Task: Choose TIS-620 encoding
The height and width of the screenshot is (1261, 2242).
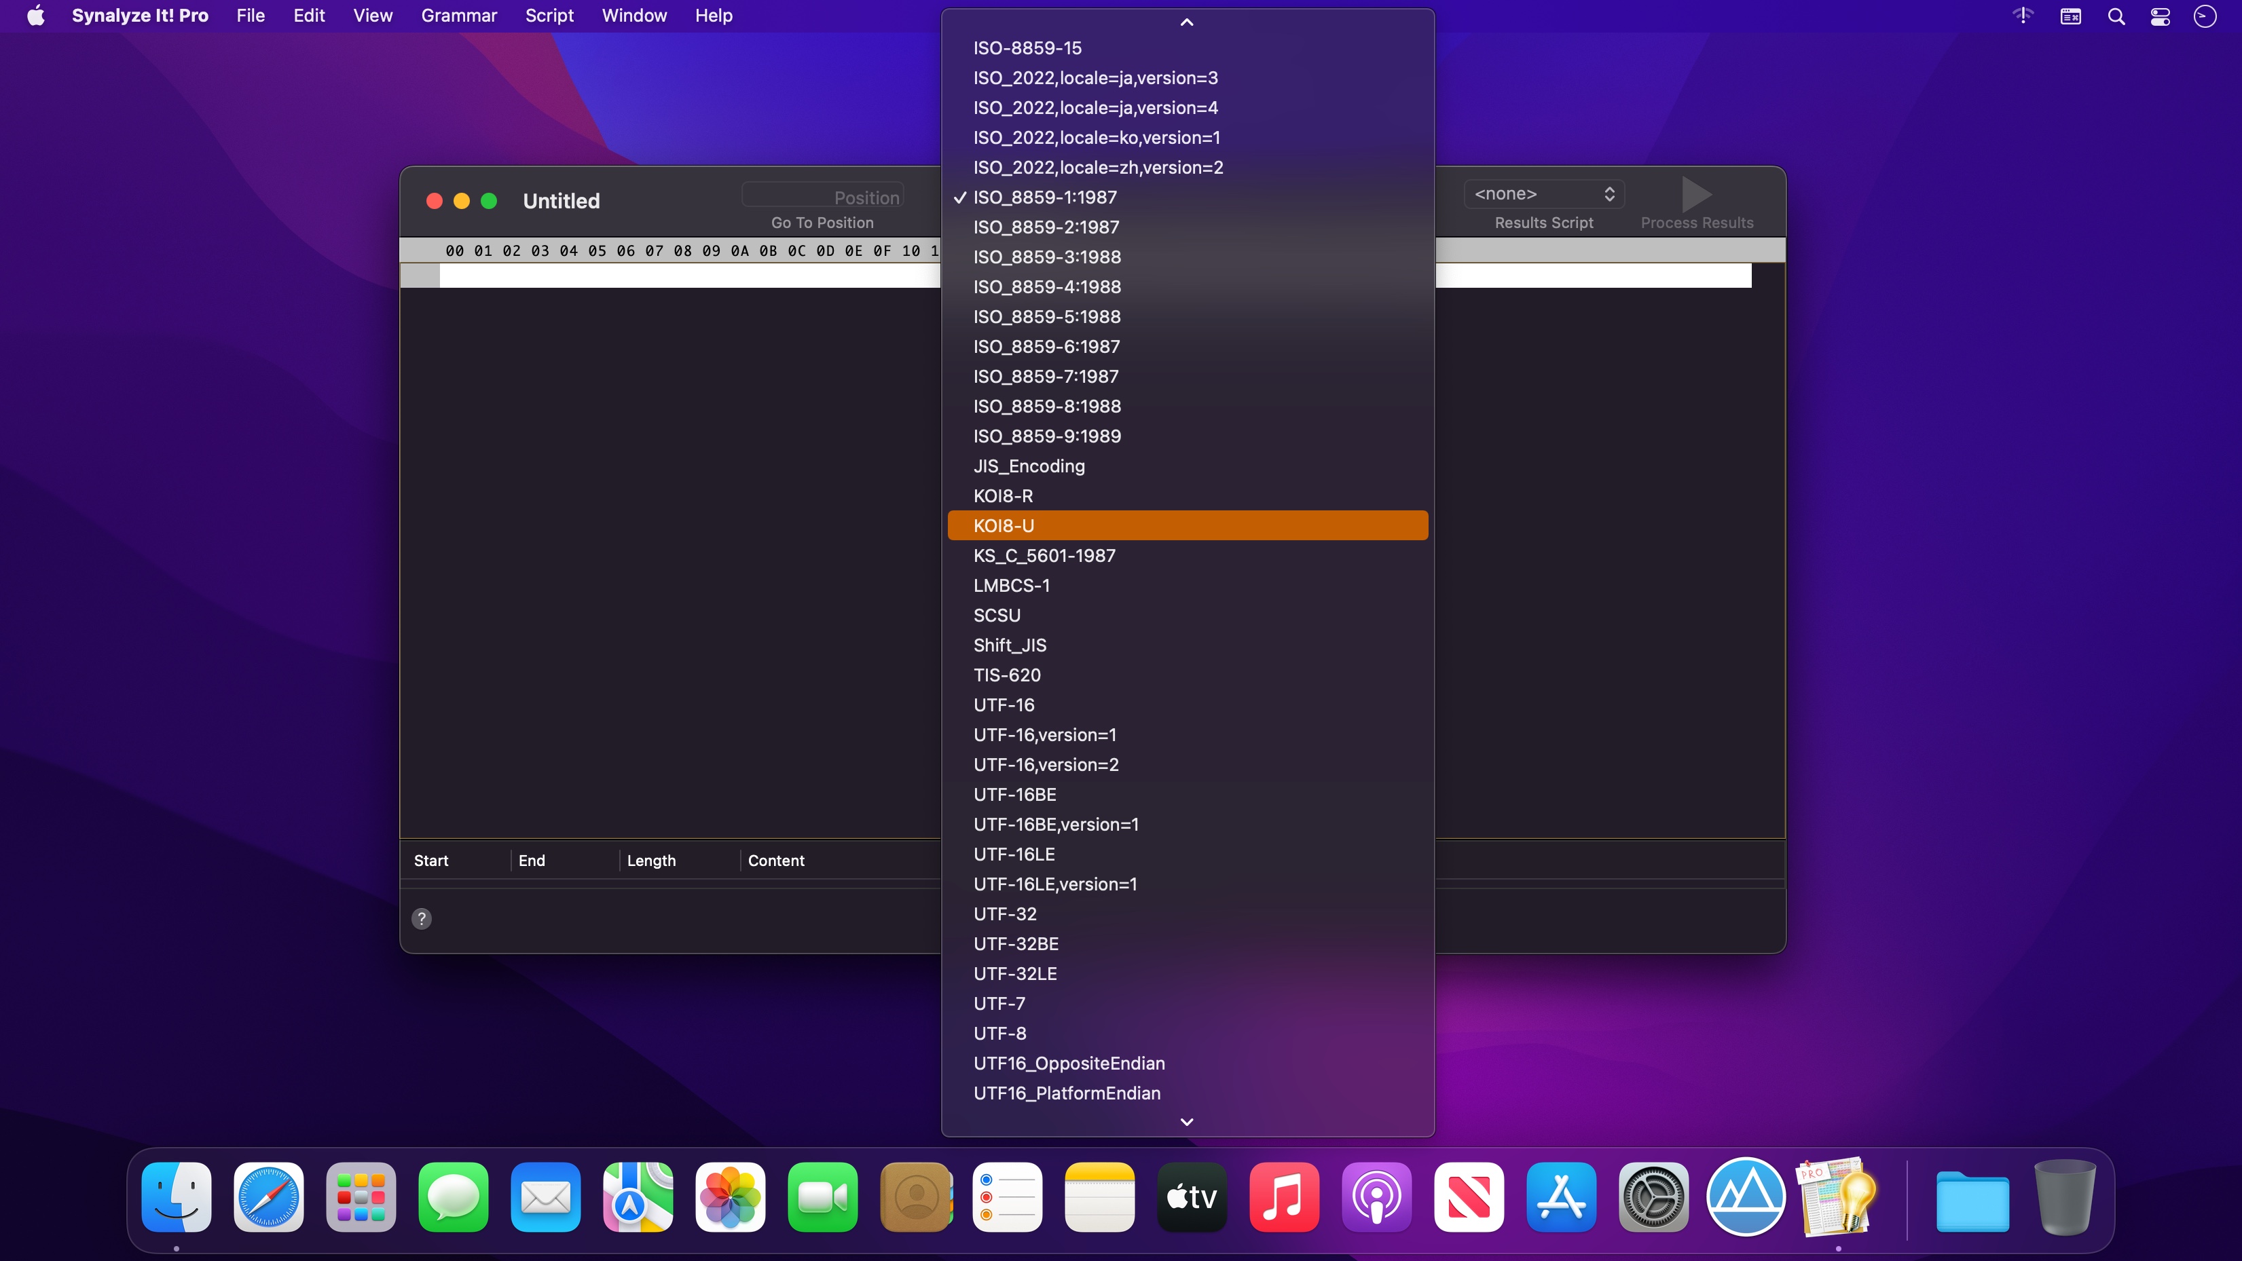Action: (x=1187, y=675)
